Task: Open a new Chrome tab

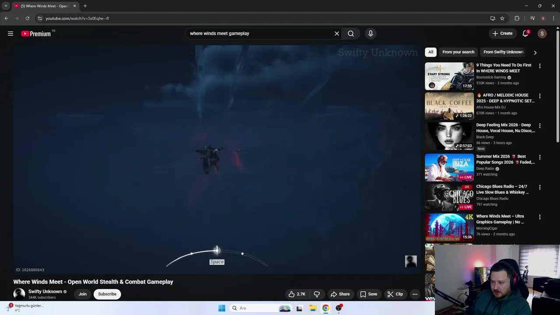Action: pos(85,6)
